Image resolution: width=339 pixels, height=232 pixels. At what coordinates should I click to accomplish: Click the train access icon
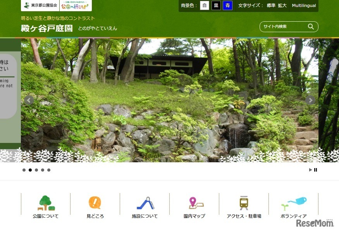pyautogui.click(x=244, y=203)
